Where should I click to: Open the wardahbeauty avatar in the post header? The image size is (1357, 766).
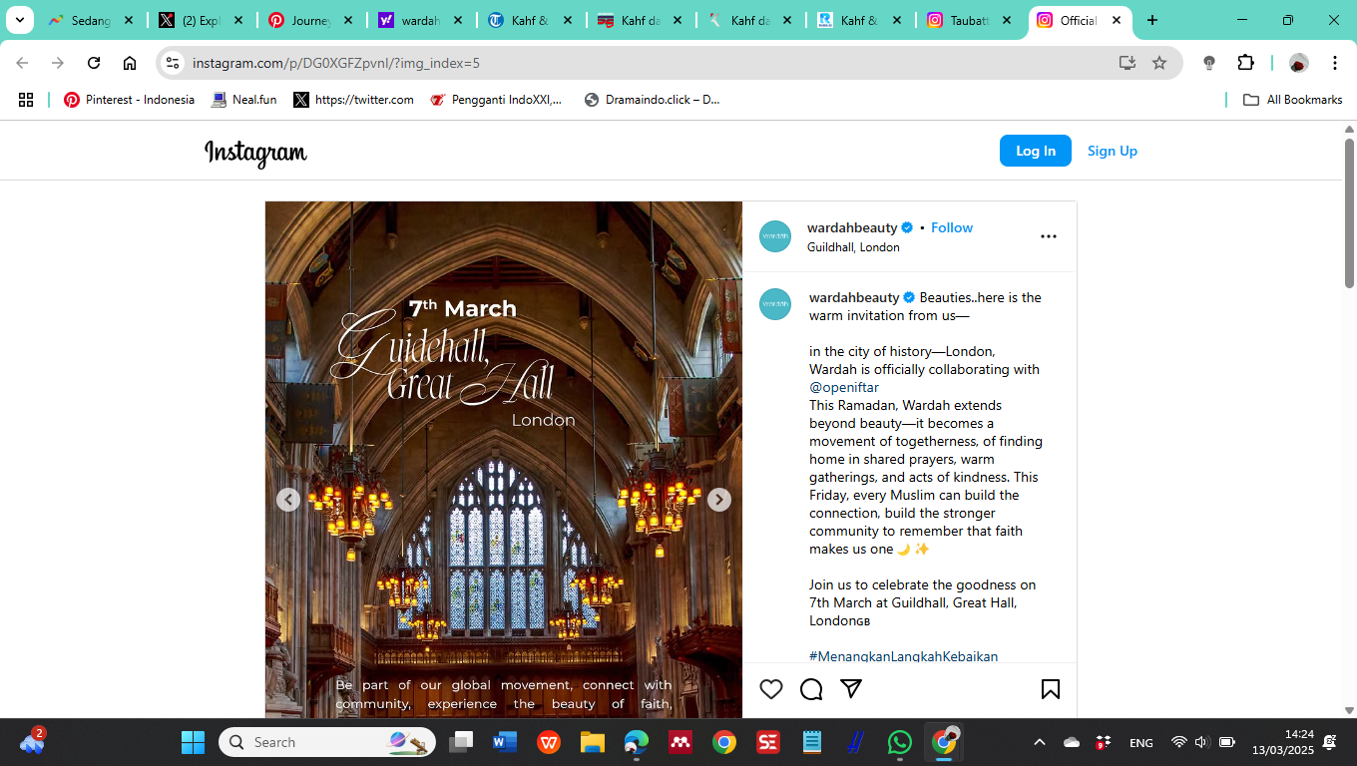coord(775,236)
